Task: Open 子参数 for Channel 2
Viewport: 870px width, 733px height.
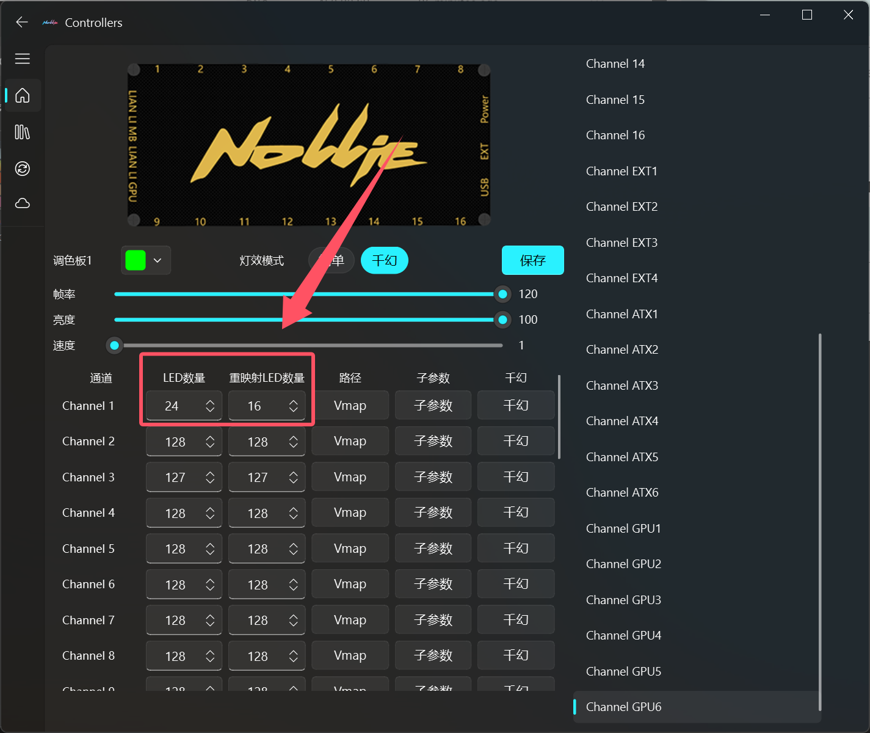Action: click(433, 441)
